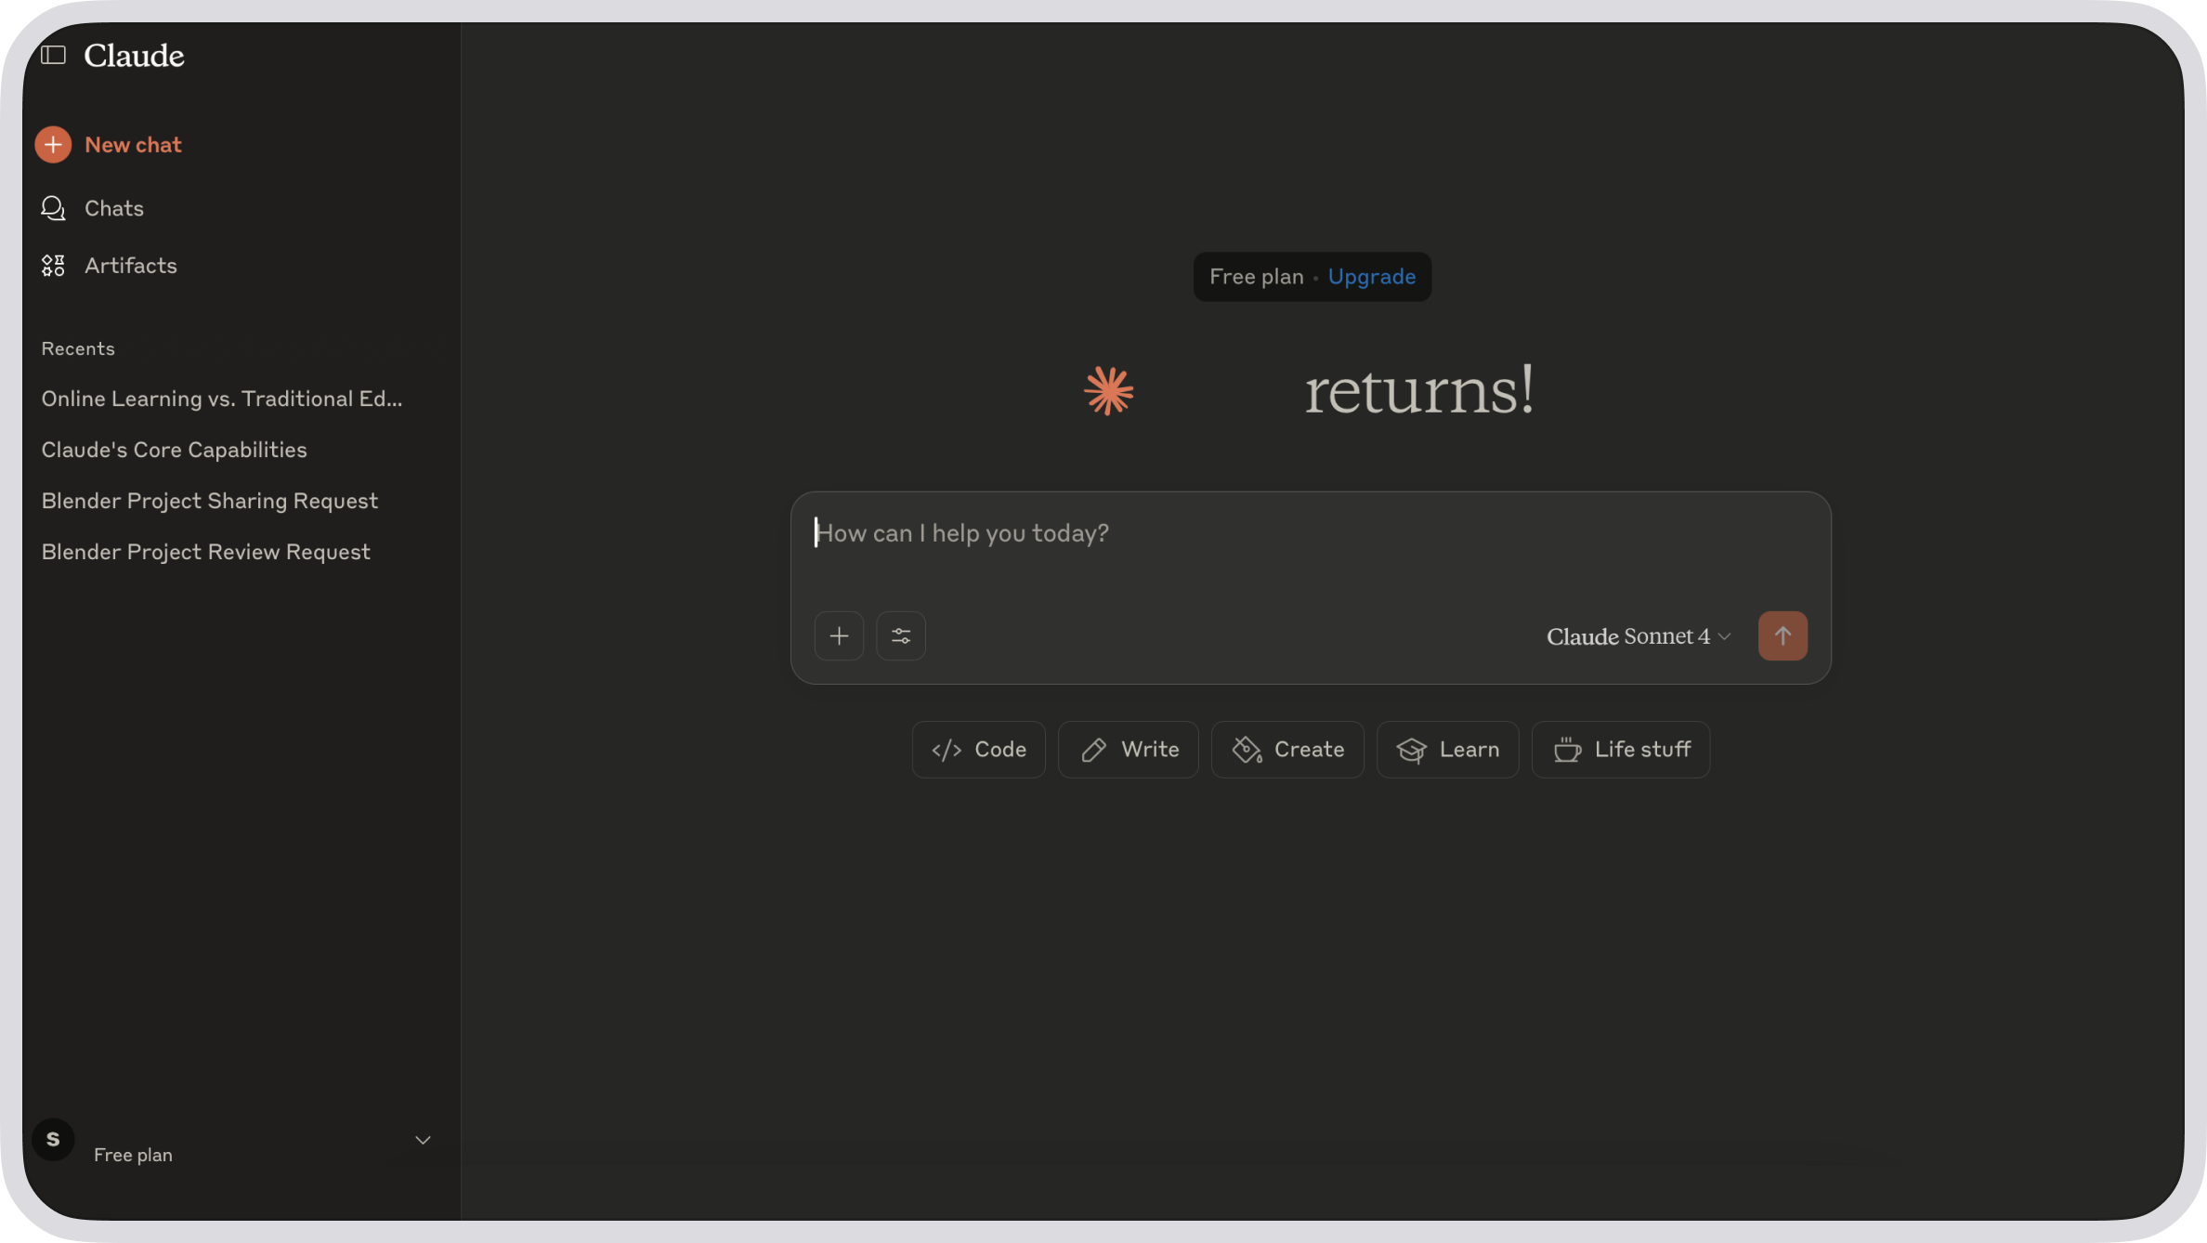The width and height of the screenshot is (2207, 1243).
Task: Select the Learn suggestion chip
Action: pos(1448,750)
